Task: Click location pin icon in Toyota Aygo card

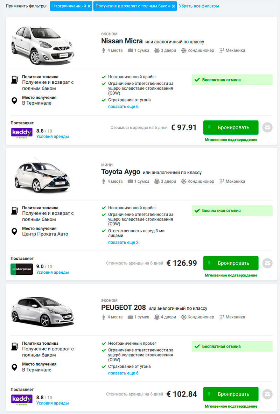Action: (x=14, y=232)
